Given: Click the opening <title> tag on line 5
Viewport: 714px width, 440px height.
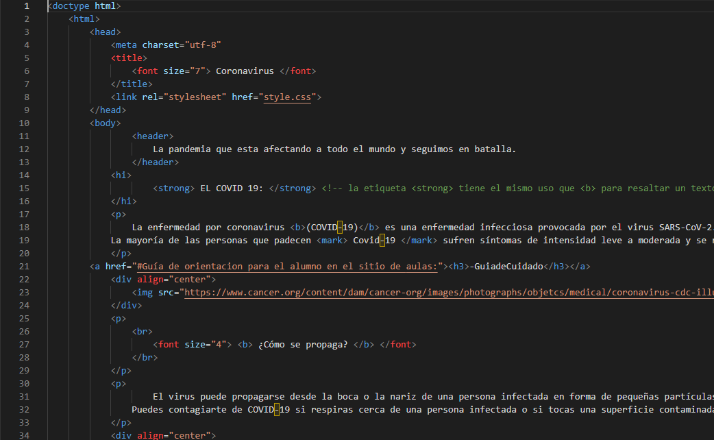Looking at the screenshot, I should click(x=129, y=58).
